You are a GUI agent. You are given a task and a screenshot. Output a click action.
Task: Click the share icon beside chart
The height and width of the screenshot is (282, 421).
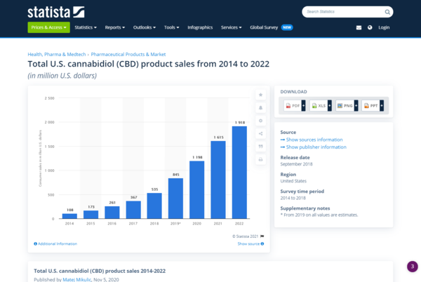coord(260,133)
